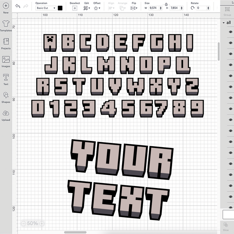Select the Text tool
234x234 pixels.
click(x=6, y=78)
